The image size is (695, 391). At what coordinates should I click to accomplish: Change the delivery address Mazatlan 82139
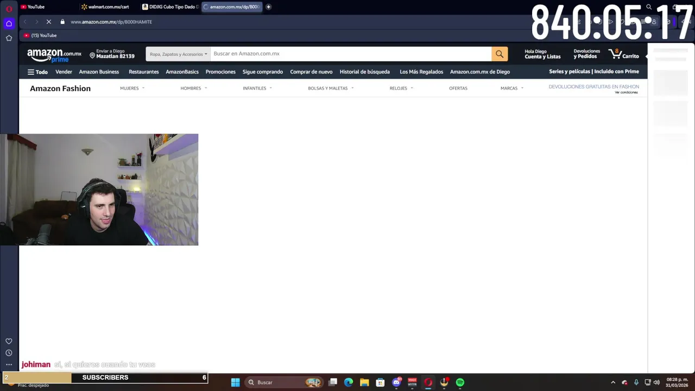pyautogui.click(x=112, y=54)
